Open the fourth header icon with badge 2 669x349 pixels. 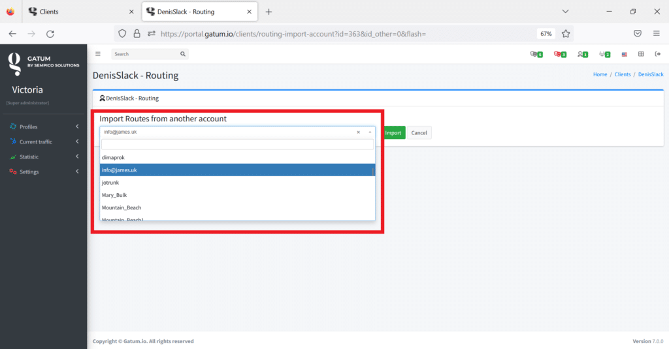pyautogui.click(x=604, y=54)
